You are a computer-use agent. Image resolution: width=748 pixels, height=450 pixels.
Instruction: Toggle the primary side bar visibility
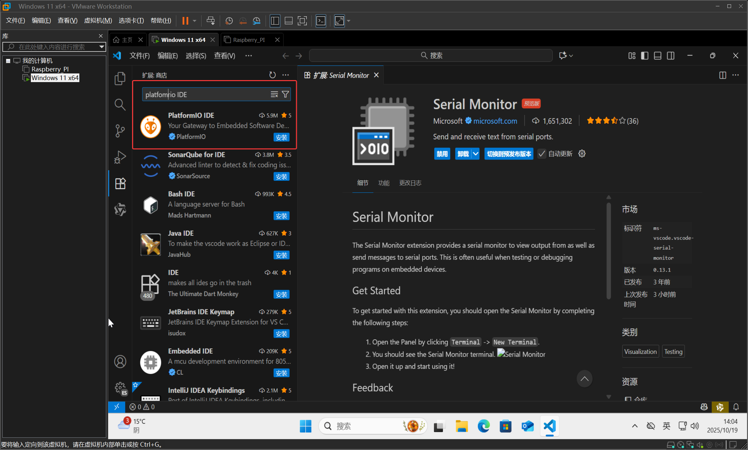644,56
